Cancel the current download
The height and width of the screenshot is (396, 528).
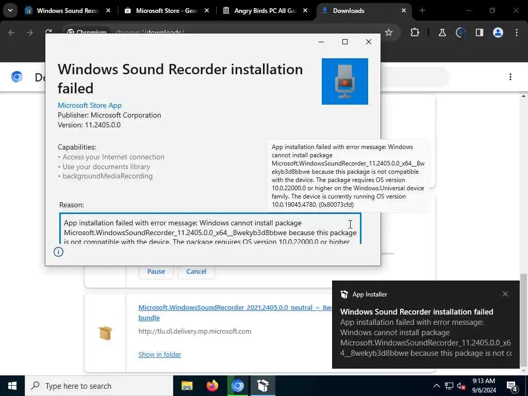click(196, 272)
